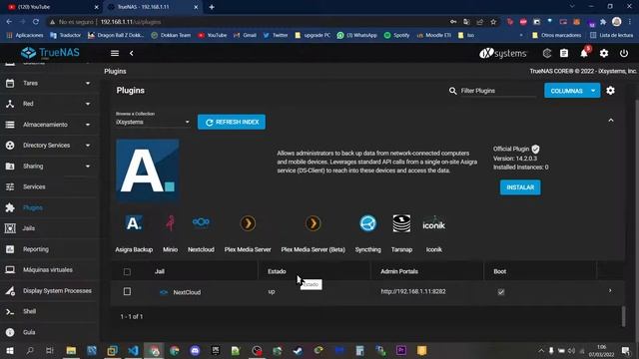Toggle sidebar with hamburger menu icon
The height and width of the screenshot is (359, 639).
coord(115,53)
